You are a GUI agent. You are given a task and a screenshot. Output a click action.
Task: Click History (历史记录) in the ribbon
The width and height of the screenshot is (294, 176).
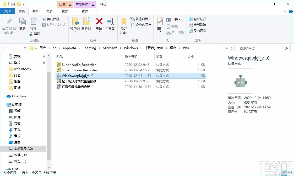(x=175, y=33)
